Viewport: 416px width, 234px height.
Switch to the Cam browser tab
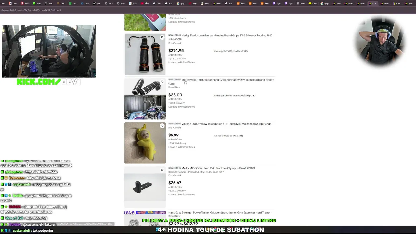point(313,3)
